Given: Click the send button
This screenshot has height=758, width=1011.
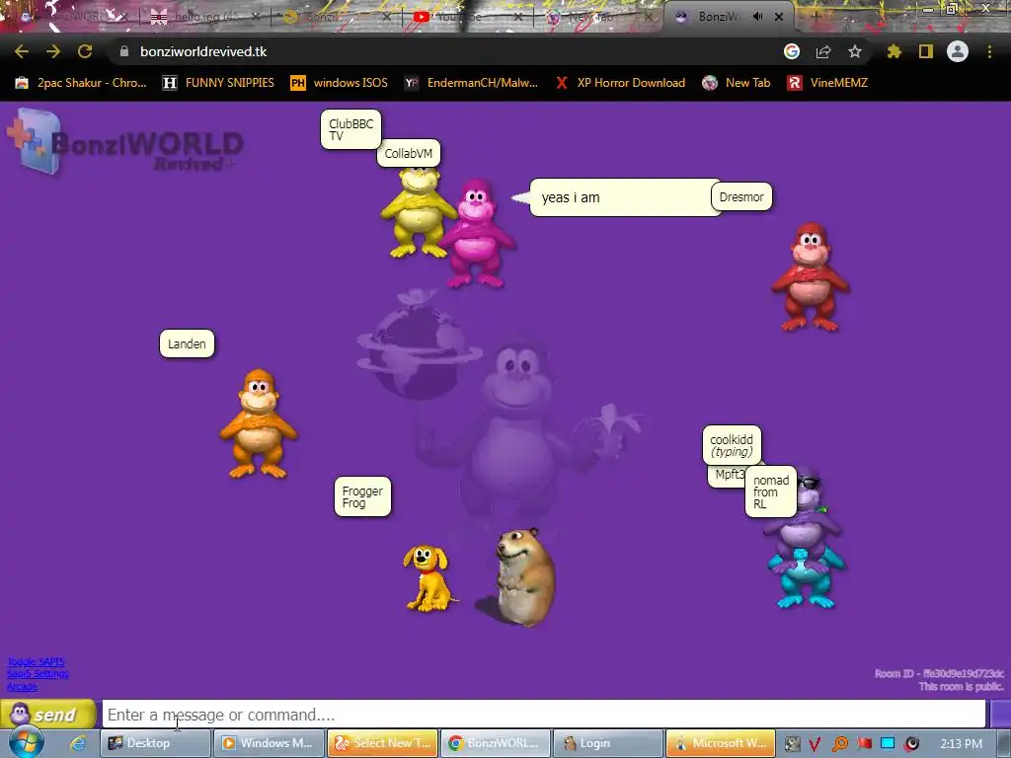Looking at the screenshot, I should pyautogui.click(x=48, y=715).
